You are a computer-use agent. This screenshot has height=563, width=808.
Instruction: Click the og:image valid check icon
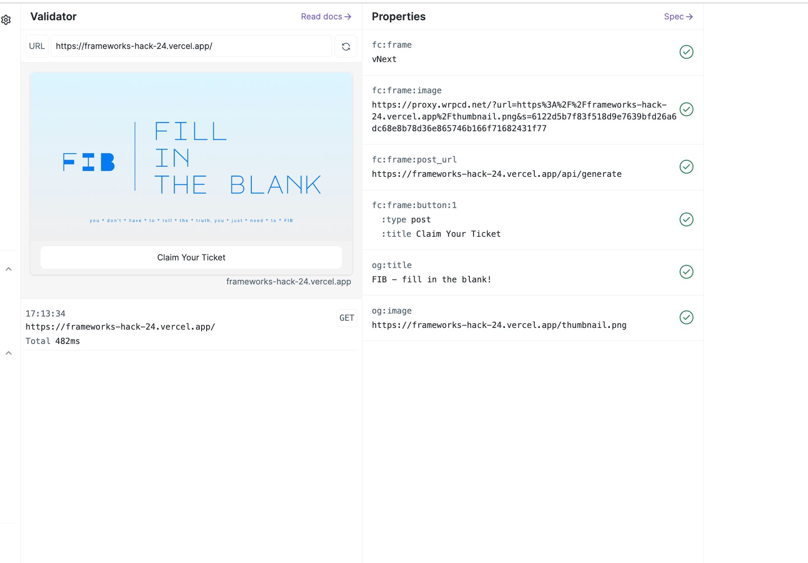(686, 317)
